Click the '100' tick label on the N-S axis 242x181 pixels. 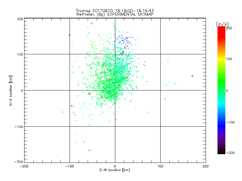pyautogui.click(x=20, y=54)
